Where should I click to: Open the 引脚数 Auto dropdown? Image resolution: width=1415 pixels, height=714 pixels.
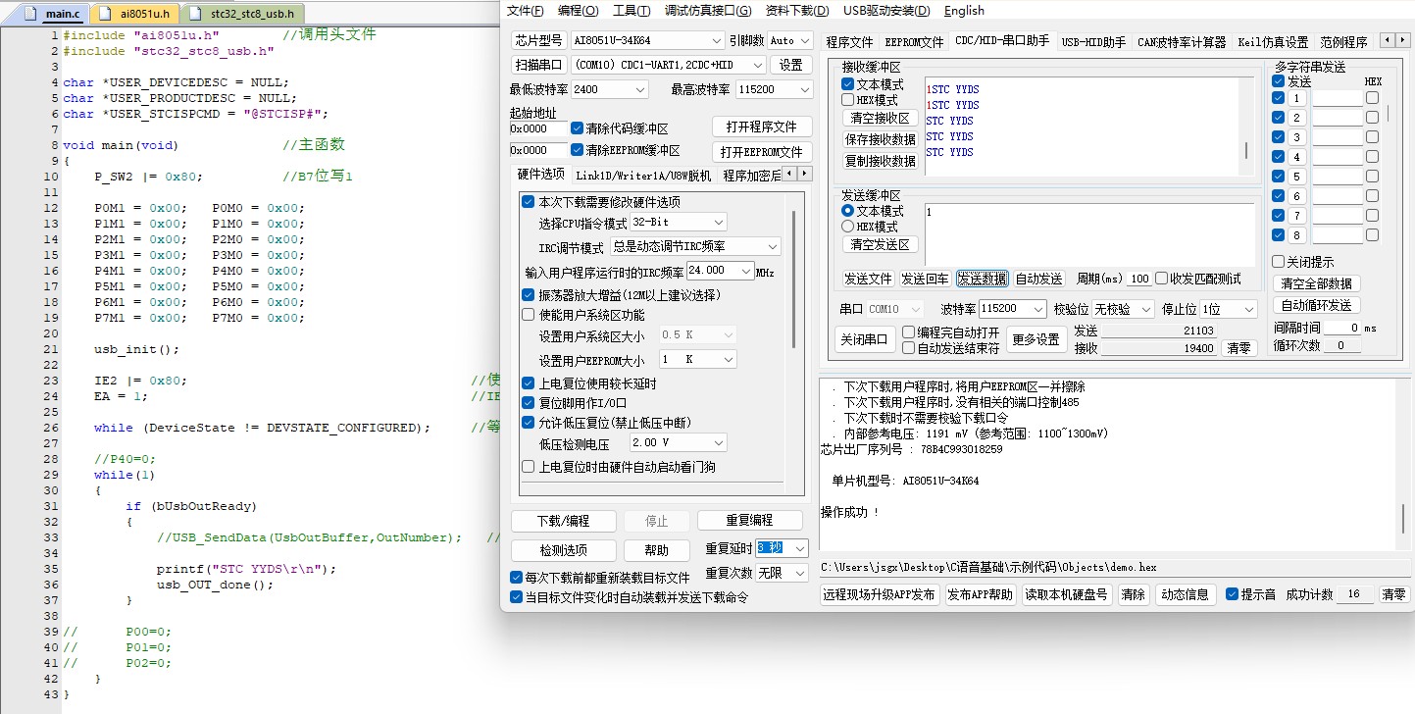point(790,40)
